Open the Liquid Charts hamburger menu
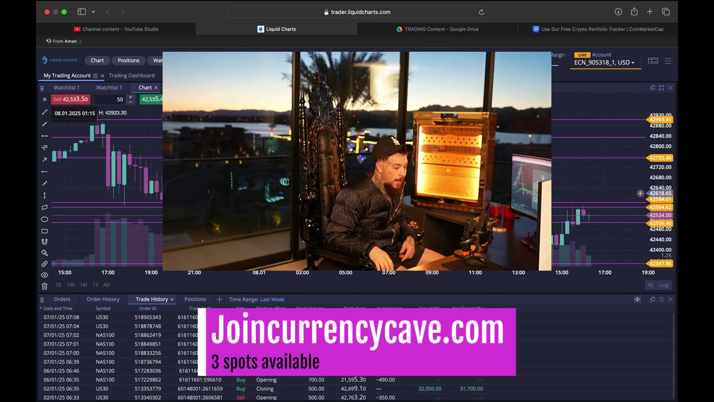Viewport: 714px width, 402px height. click(x=668, y=61)
